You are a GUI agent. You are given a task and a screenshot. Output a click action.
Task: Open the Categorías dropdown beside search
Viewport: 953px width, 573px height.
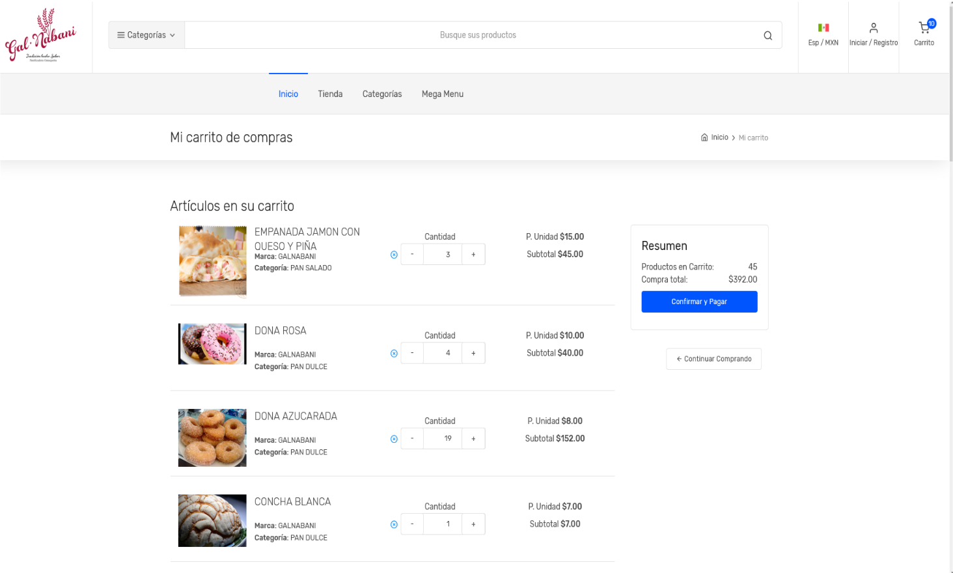(146, 35)
